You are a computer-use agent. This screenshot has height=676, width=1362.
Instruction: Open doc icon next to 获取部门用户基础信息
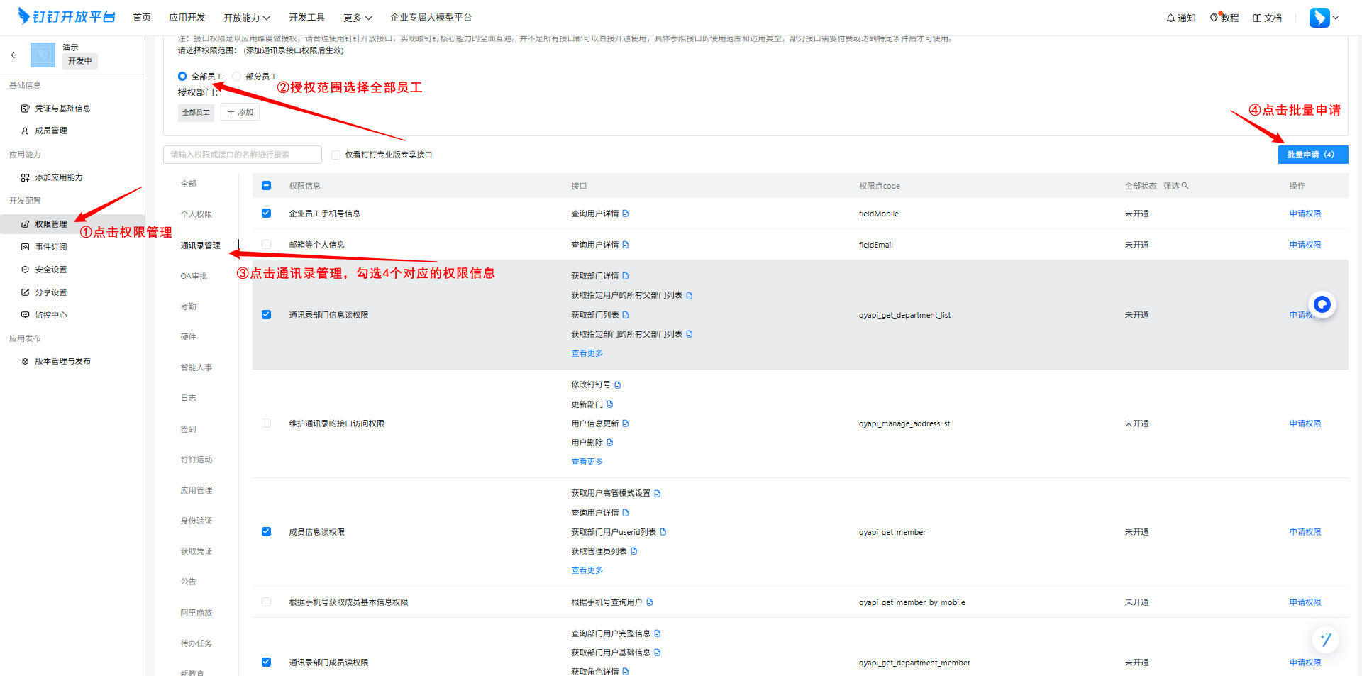click(657, 653)
